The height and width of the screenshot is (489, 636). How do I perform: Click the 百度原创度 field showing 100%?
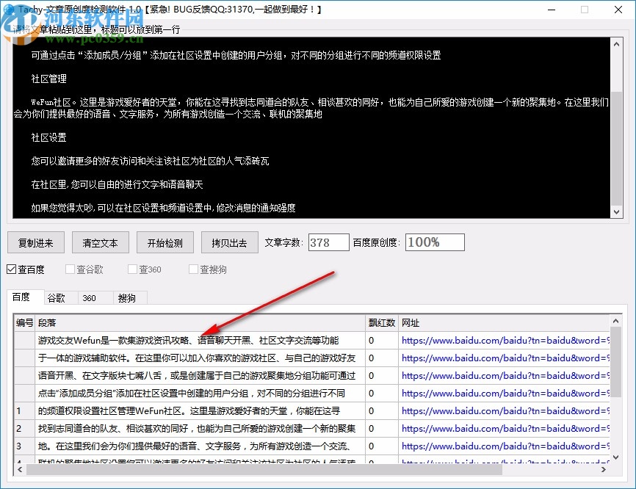(x=434, y=242)
